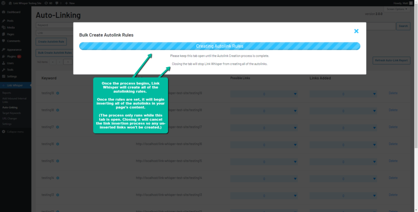Click Refresh Auto-Link Report button
This screenshot has height=212, width=418.
(x=391, y=60)
